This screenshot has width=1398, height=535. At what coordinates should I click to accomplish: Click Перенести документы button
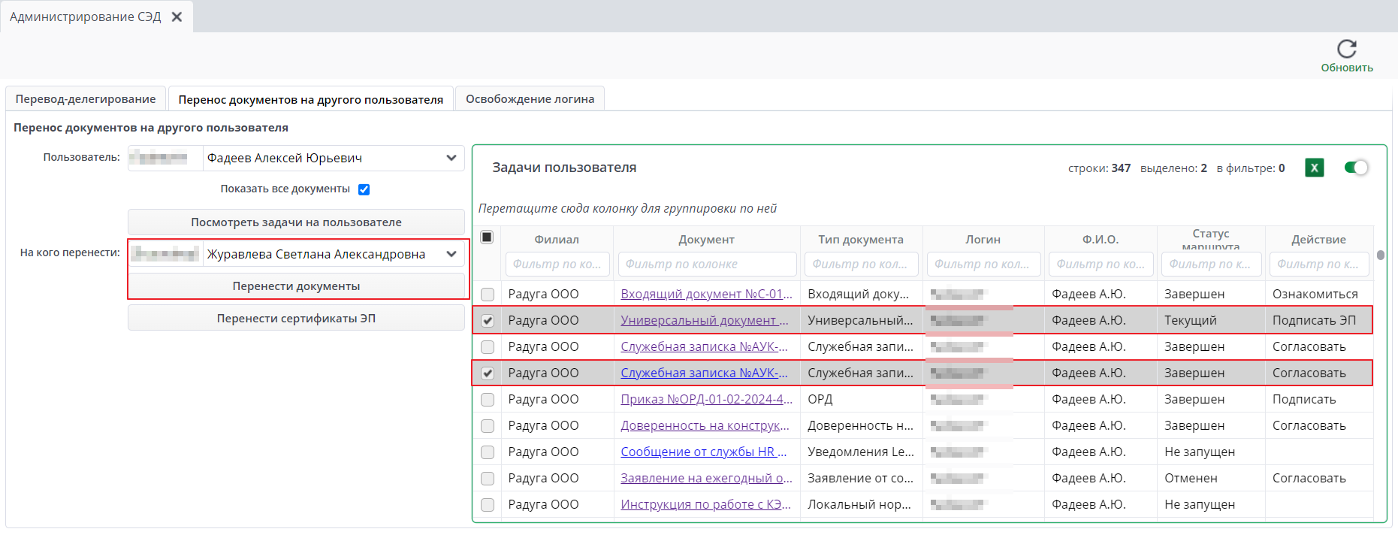[x=296, y=286]
